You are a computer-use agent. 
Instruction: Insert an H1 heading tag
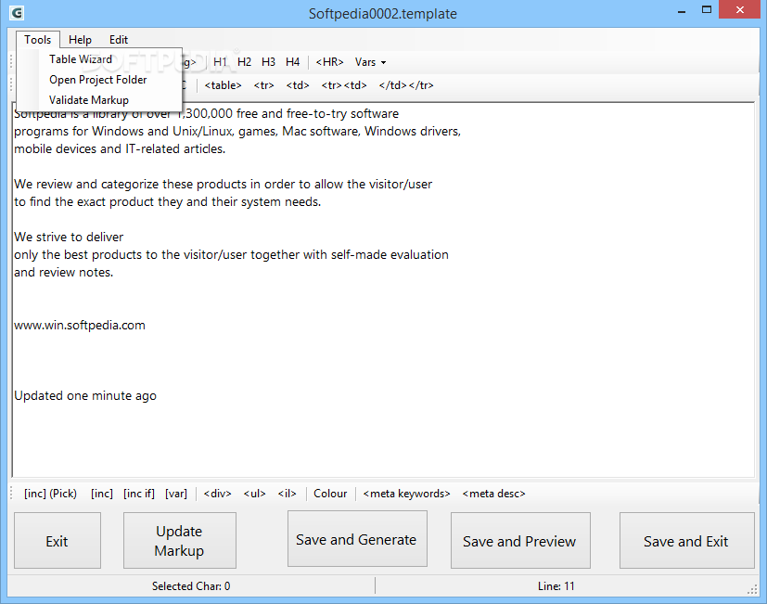(x=220, y=62)
